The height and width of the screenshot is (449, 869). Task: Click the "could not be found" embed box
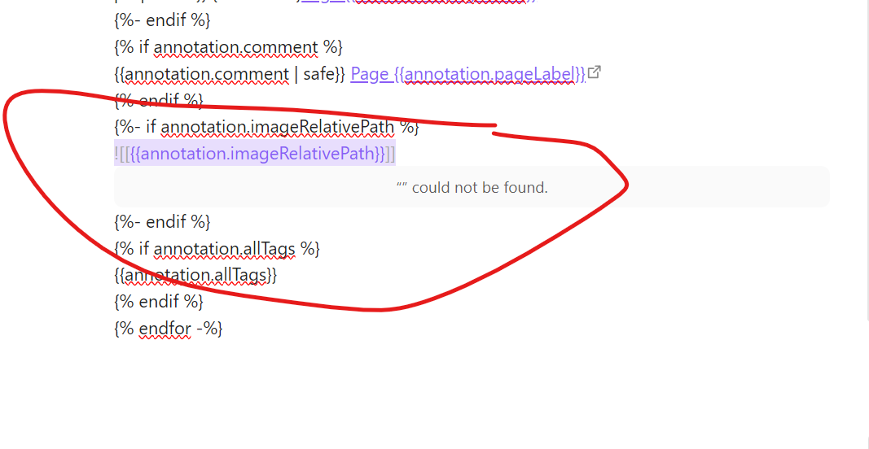[472, 187]
